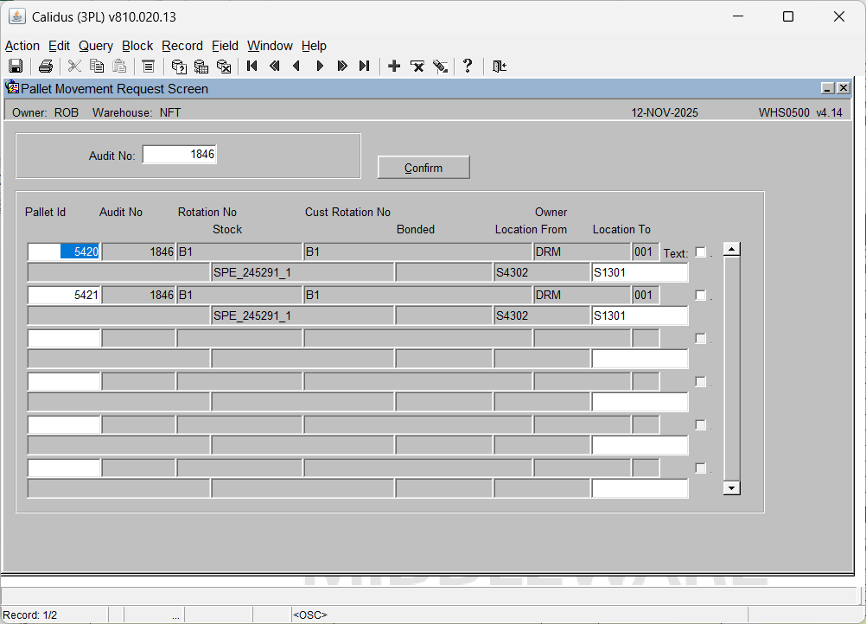The height and width of the screenshot is (624, 866).
Task: Click the Audit No input field
Action: coord(180,155)
